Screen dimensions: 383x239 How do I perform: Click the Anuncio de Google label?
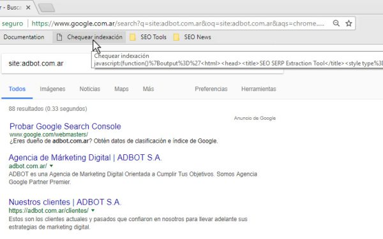[255, 119]
